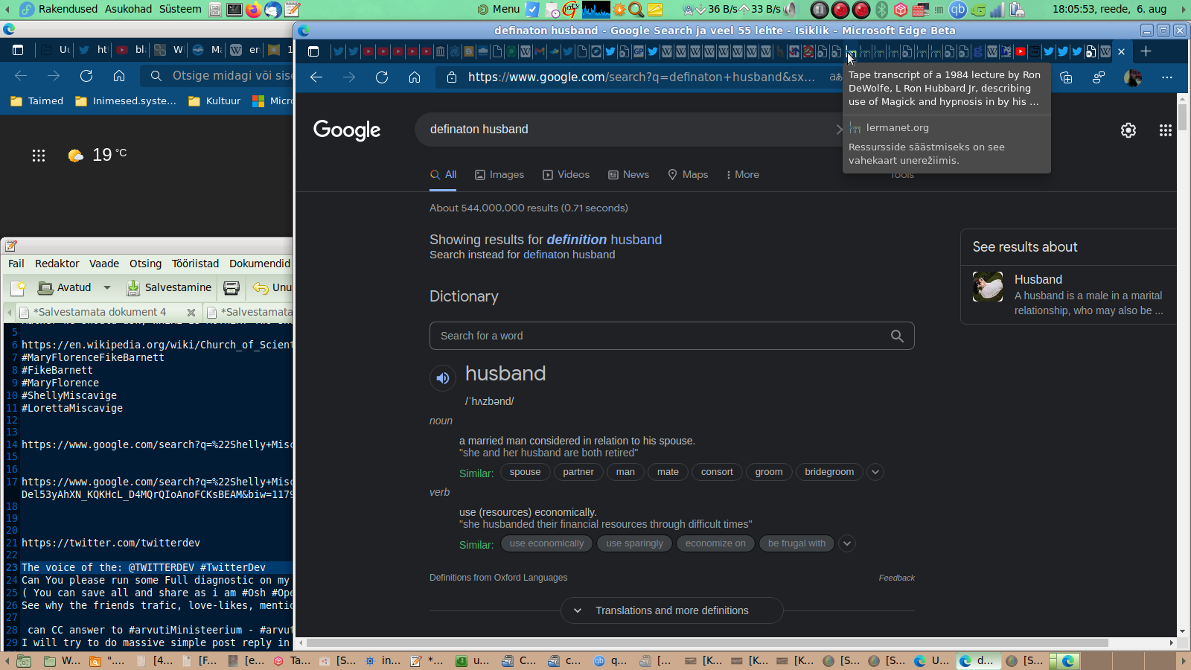Open the Tööriistad menu in the text editor
This screenshot has height=670, width=1191.
click(196, 264)
